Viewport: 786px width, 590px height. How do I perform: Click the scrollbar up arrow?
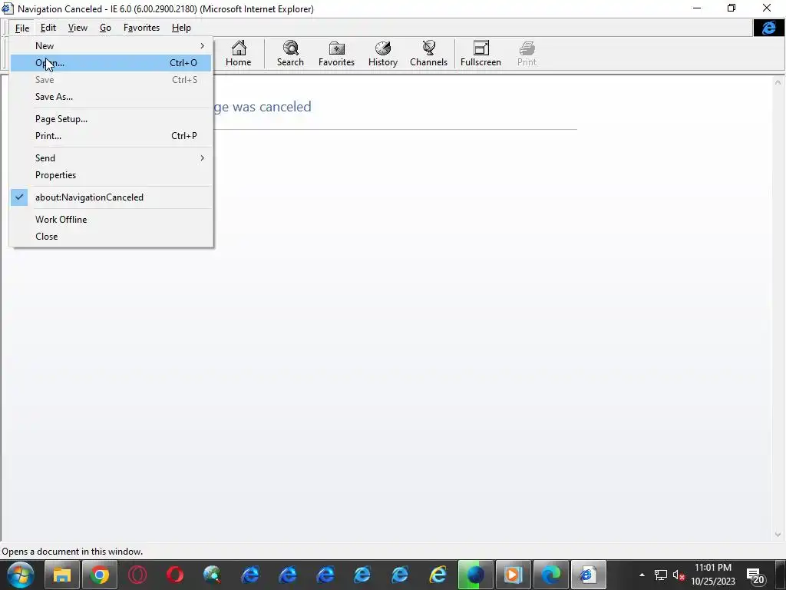coord(778,81)
